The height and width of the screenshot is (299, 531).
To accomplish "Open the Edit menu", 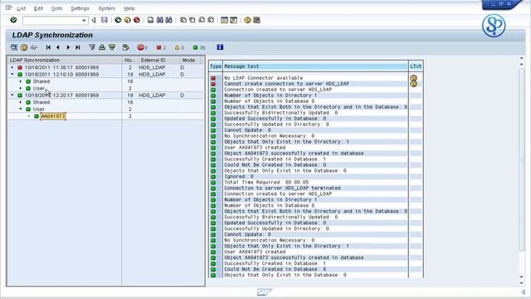I will [38, 8].
